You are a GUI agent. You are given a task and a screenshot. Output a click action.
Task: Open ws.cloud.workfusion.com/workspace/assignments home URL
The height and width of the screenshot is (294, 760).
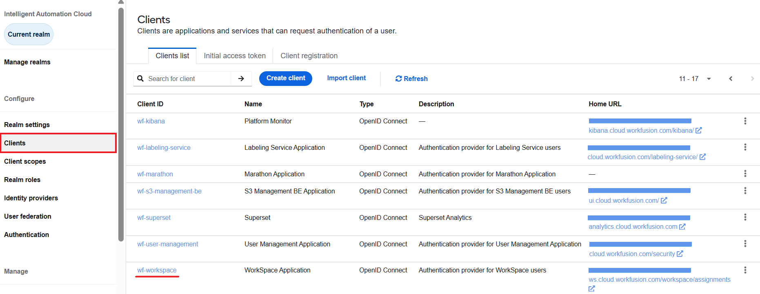660,279
